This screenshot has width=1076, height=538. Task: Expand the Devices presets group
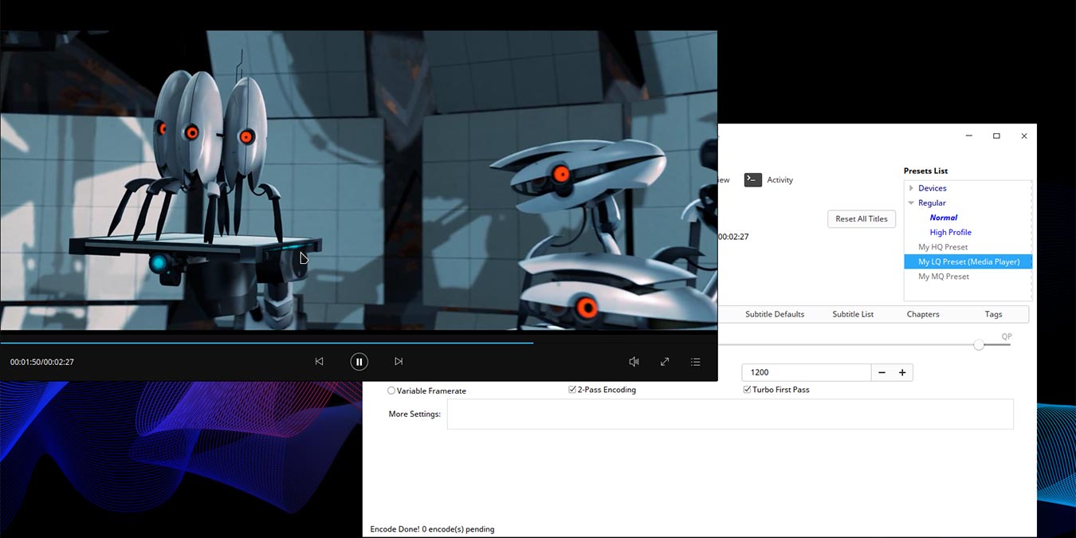point(911,187)
